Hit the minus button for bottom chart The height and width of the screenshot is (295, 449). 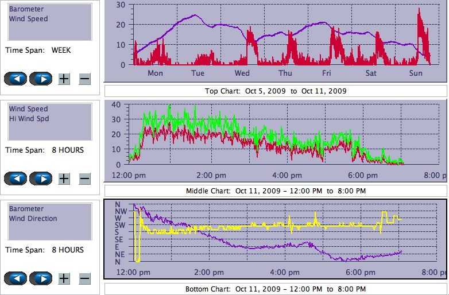[84, 278]
